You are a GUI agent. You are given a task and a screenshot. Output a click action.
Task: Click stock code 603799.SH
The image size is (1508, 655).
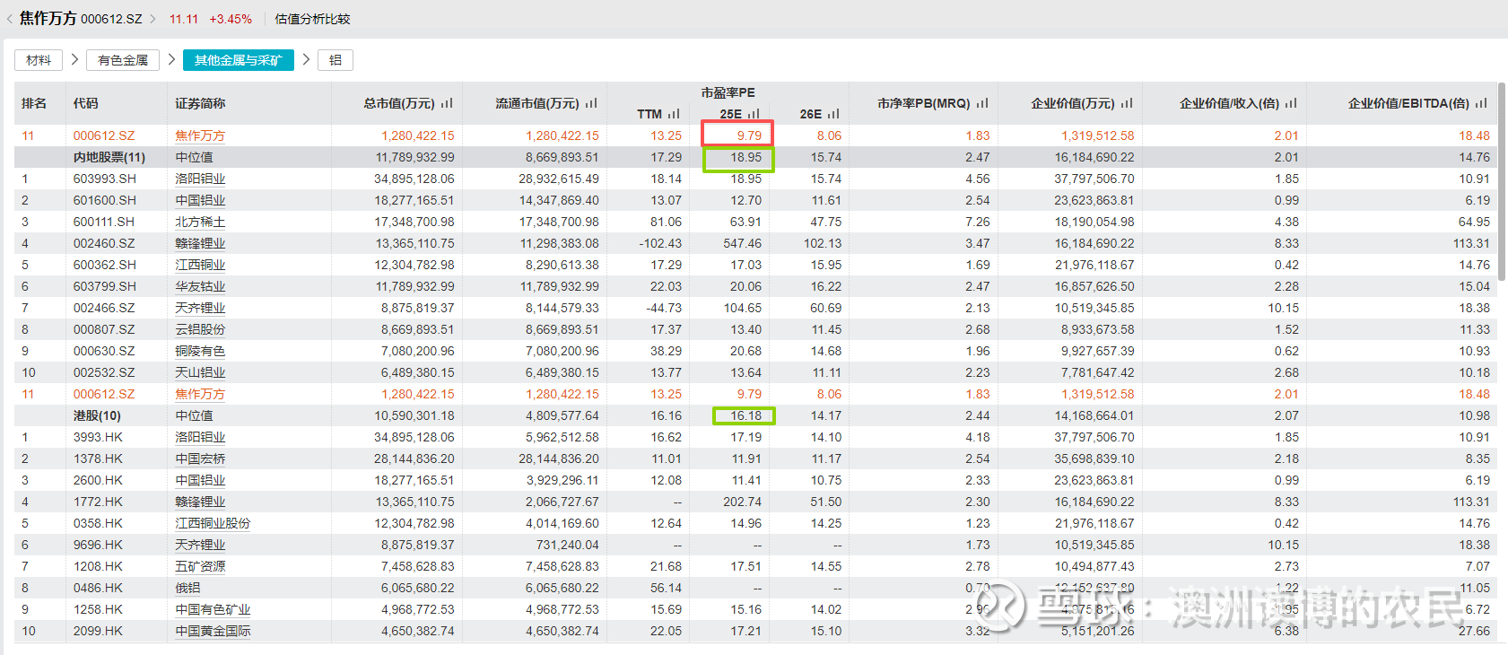(x=105, y=286)
